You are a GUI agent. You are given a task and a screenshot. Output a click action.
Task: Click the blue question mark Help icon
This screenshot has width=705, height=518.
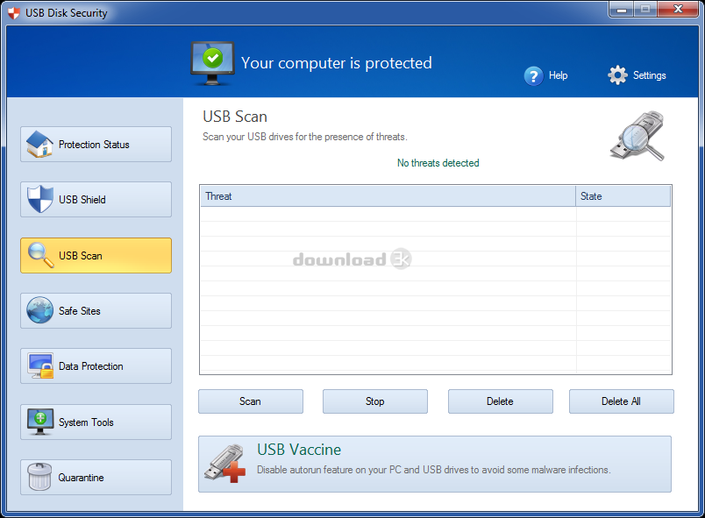[533, 76]
